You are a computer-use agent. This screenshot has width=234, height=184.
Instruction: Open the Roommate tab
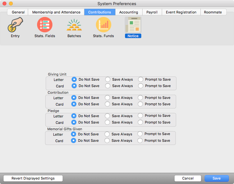point(213,12)
